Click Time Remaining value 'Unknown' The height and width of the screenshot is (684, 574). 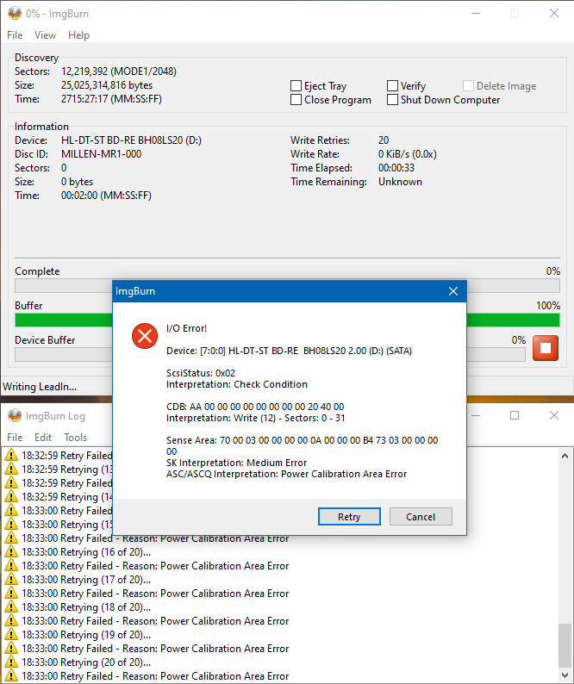click(x=400, y=182)
